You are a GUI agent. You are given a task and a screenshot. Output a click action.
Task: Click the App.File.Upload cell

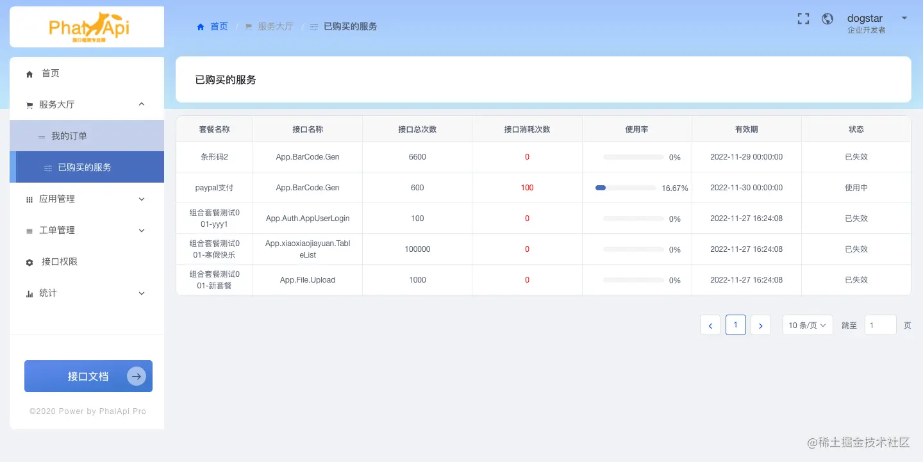tap(308, 280)
